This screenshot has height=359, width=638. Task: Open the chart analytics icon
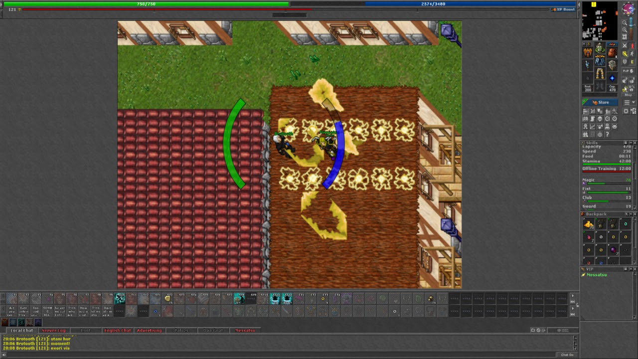[593, 126]
